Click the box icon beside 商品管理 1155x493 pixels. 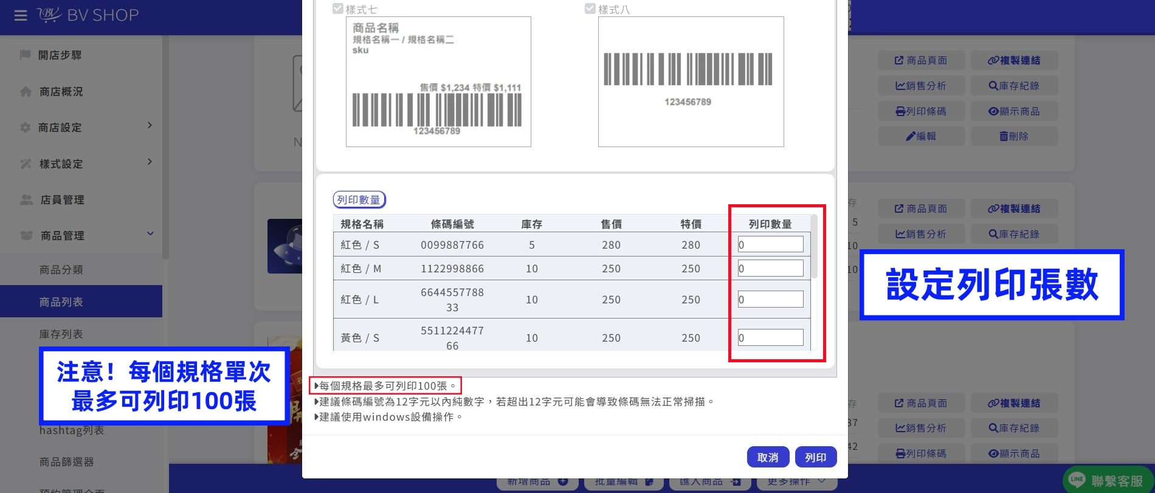coord(26,235)
